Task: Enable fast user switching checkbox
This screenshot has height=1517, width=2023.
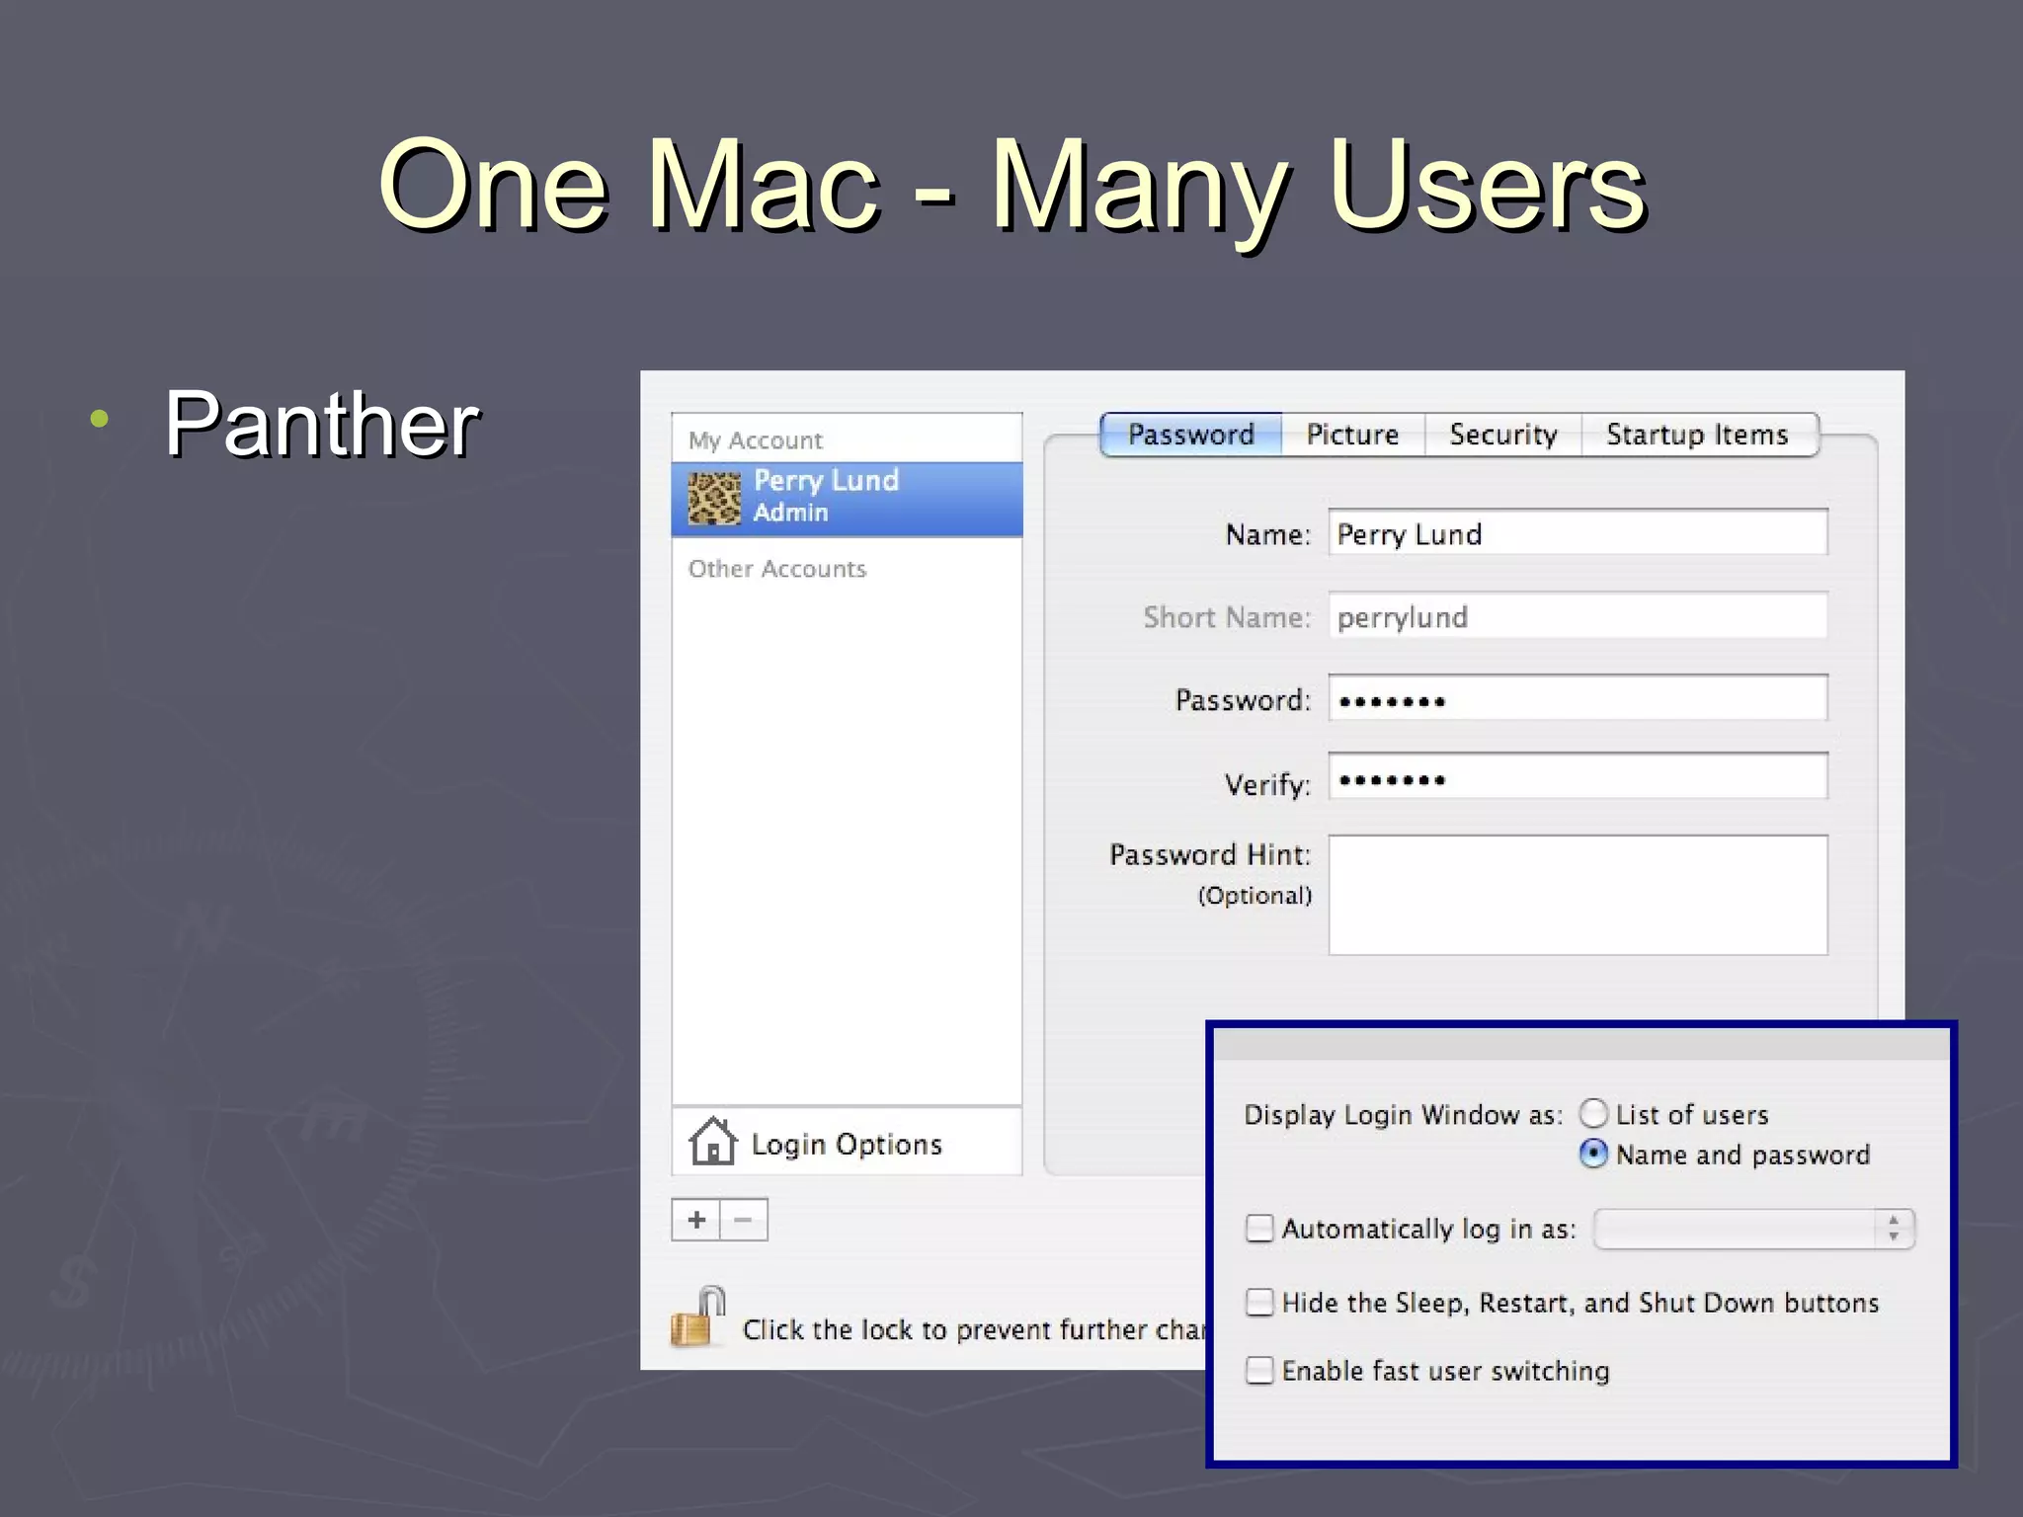Action: click(1259, 1370)
